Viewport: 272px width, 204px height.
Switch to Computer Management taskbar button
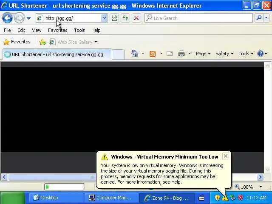point(111,198)
